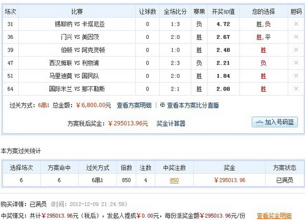Screen dimensions: 305x220
Task: Click the timestamp 2012-12-09 21:24:58
Action: [x=97, y=204]
